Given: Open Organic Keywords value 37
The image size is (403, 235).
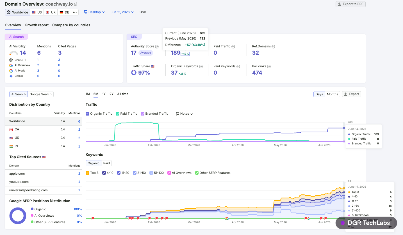Looking at the screenshot, I should click(x=174, y=73).
